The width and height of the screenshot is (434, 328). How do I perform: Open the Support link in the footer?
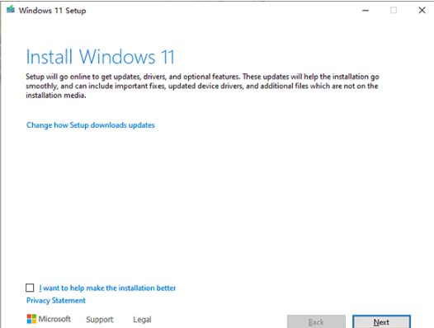click(100, 320)
